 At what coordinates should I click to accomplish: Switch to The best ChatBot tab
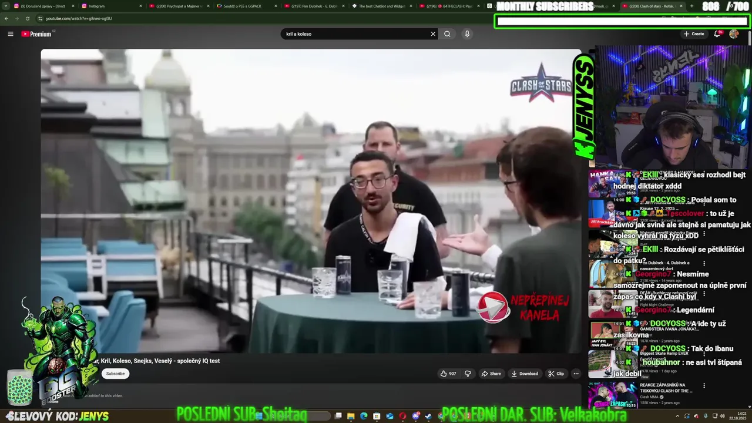click(x=382, y=6)
